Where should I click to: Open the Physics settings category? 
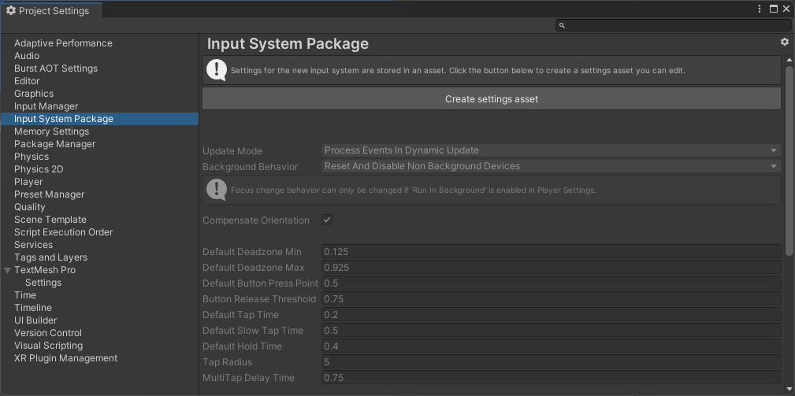click(x=32, y=157)
